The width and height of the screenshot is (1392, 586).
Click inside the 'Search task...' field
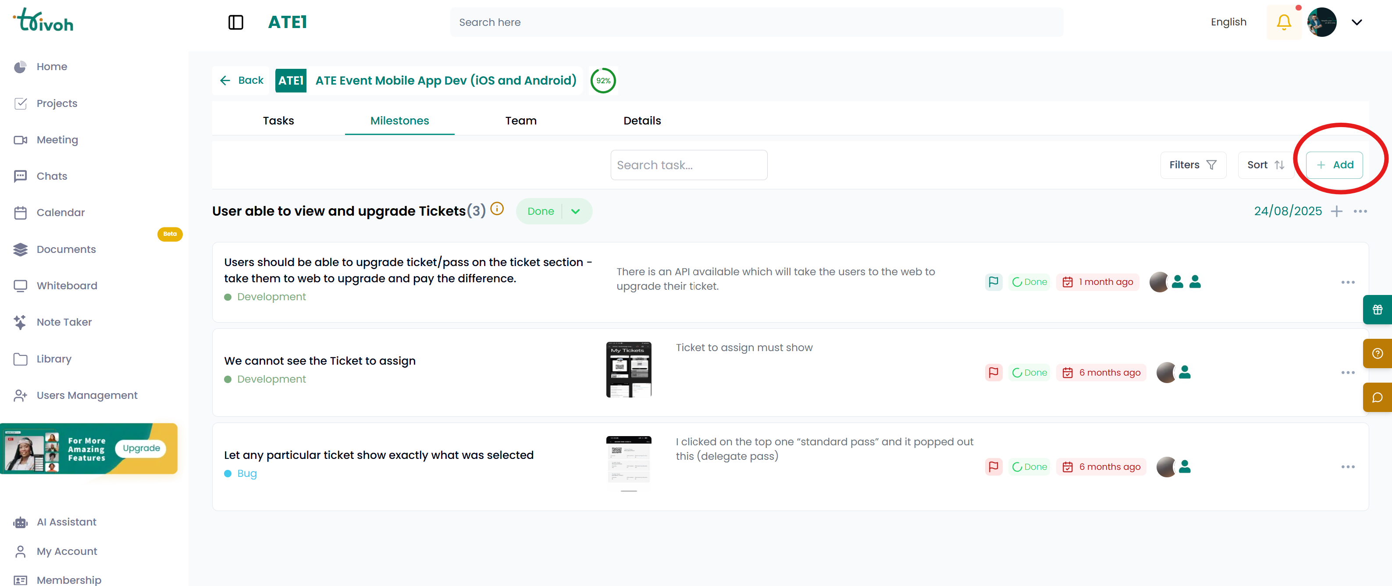coord(688,165)
